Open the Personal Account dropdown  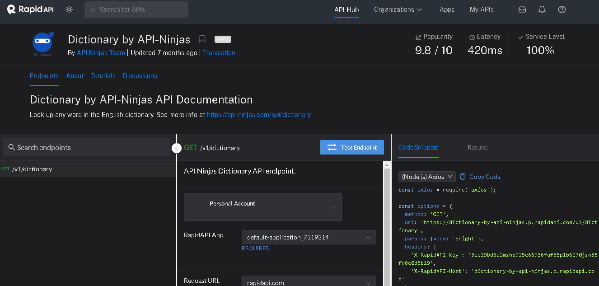click(263, 207)
